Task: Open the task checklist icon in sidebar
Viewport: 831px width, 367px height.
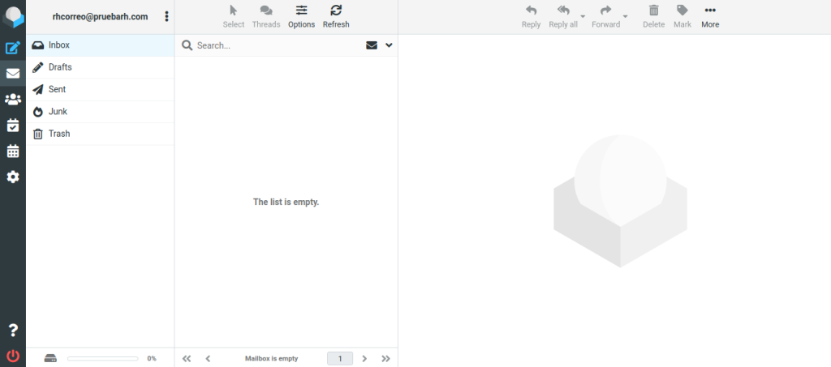Action: (x=13, y=125)
